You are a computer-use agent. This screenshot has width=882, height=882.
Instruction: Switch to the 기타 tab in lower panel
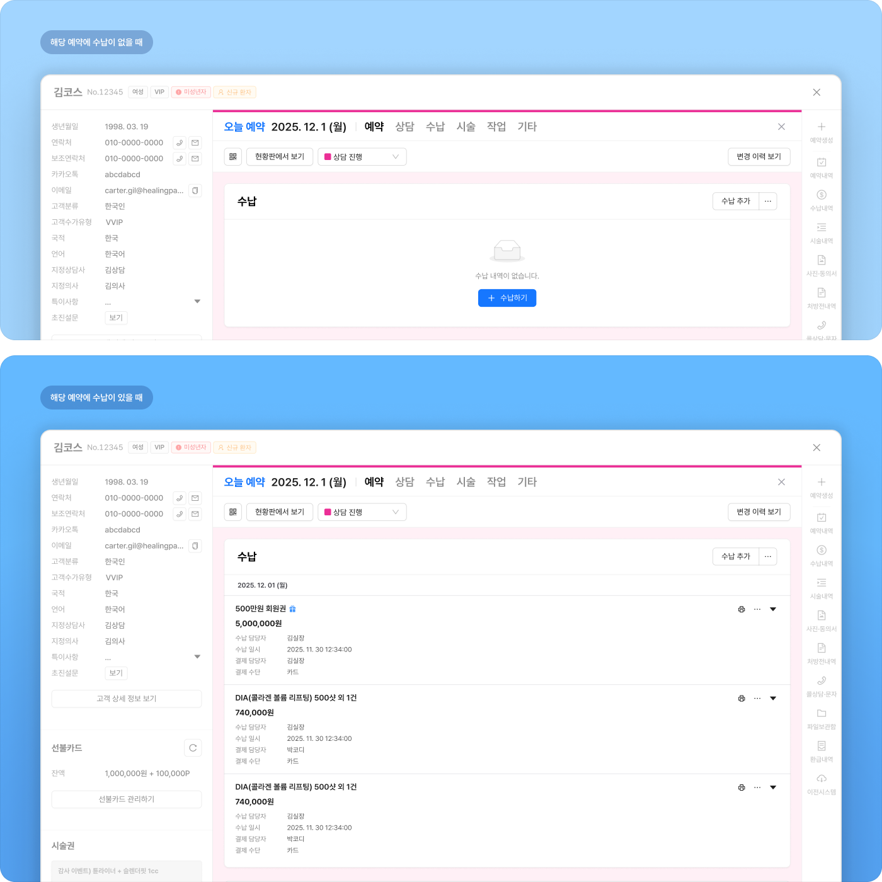point(527,482)
